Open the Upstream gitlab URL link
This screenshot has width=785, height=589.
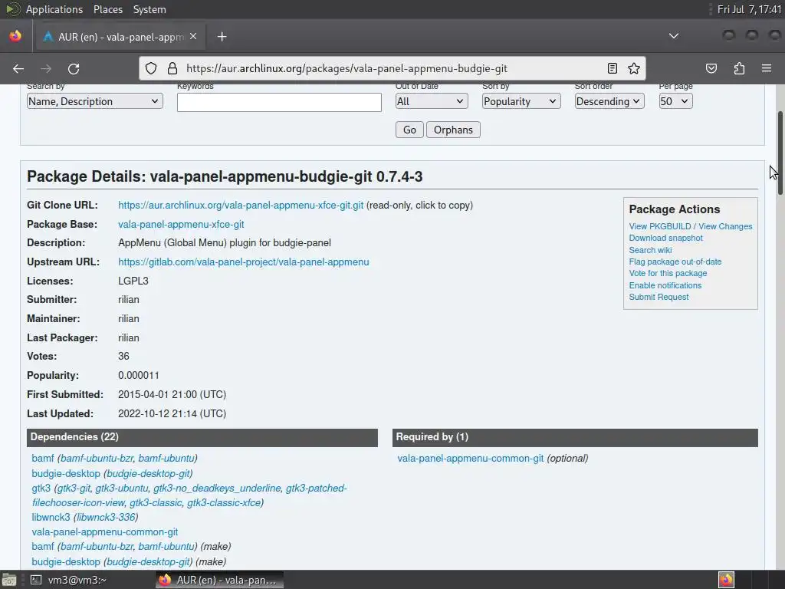[x=243, y=262]
